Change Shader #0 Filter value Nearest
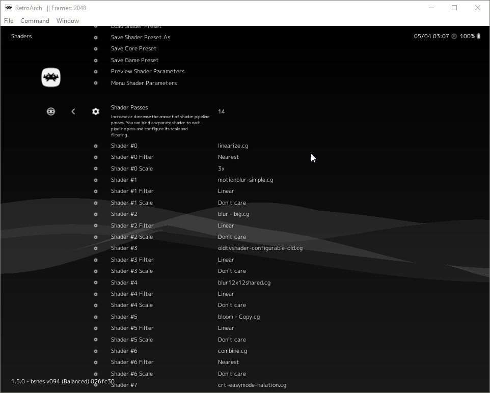This screenshot has width=490, height=393. (228, 157)
